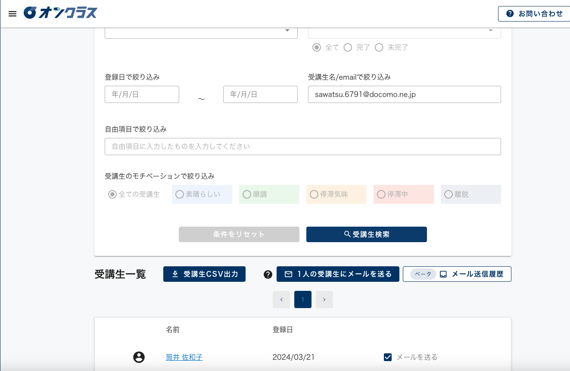Click the avatar icon next to 筒井 佐和子
The height and width of the screenshot is (371, 570).
pyautogui.click(x=138, y=357)
